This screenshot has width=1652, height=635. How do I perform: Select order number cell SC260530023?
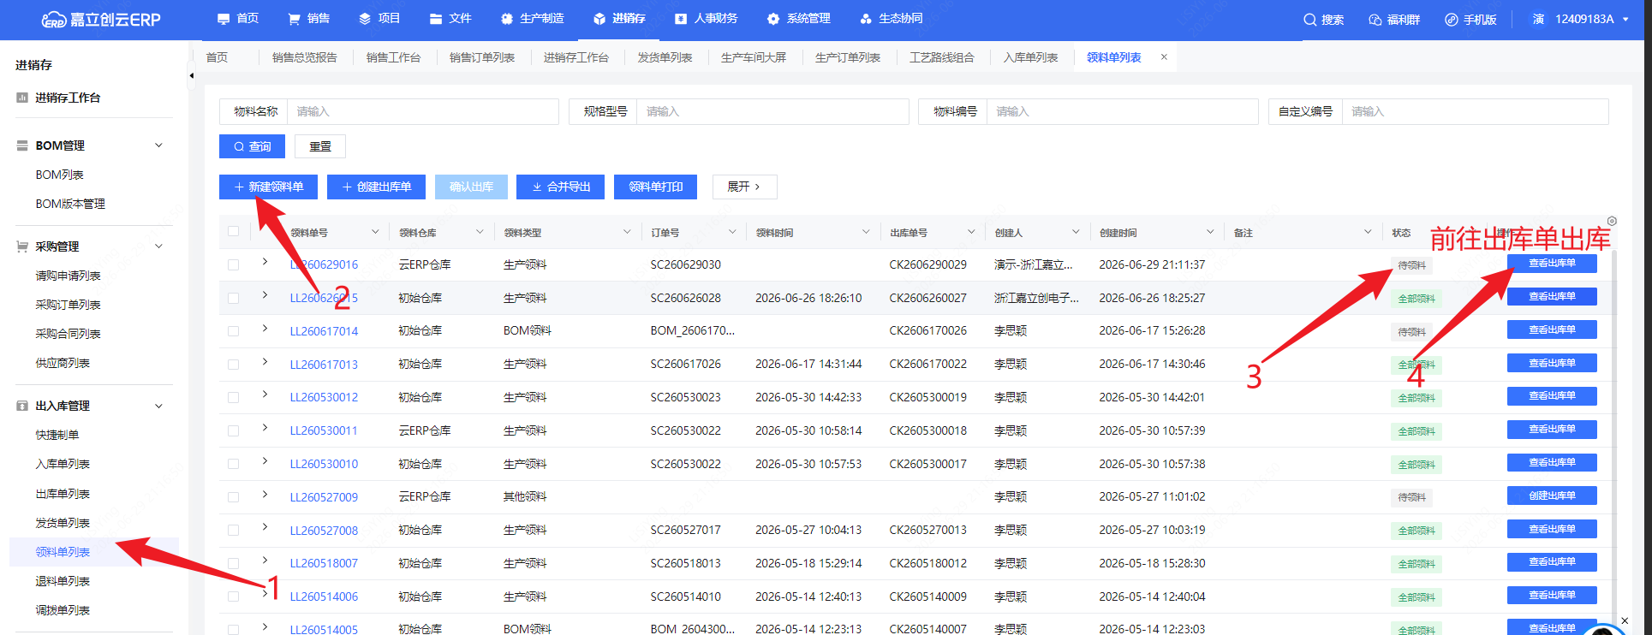click(x=685, y=397)
